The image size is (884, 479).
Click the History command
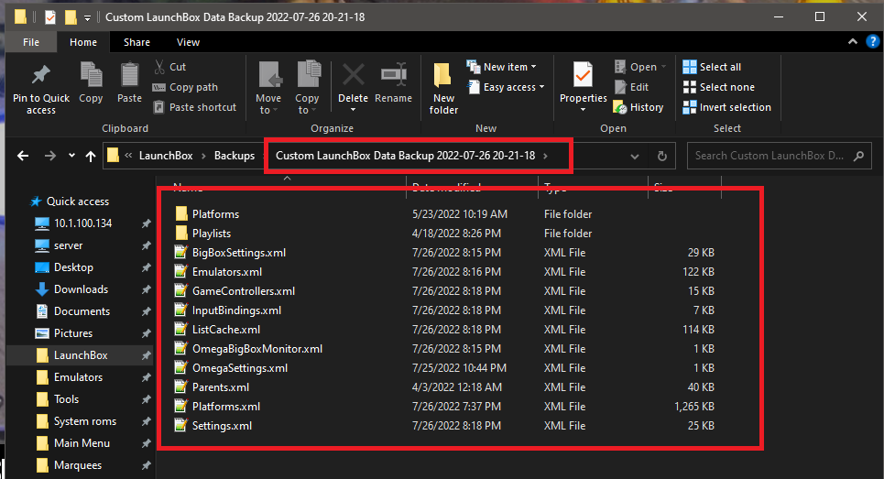coord(638,107)
